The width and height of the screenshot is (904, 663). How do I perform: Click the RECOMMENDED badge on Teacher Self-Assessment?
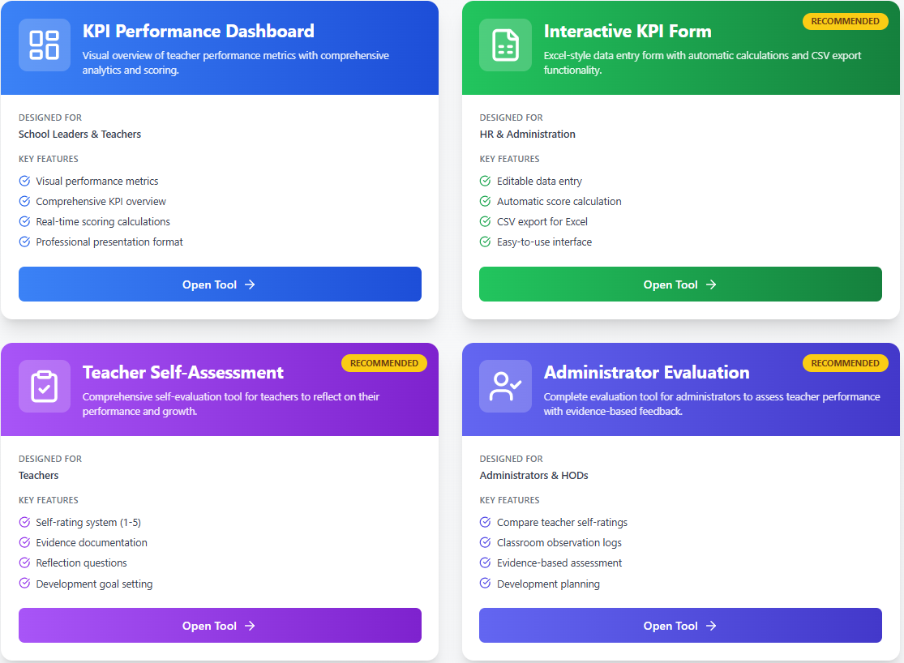[x=383, y=363]
